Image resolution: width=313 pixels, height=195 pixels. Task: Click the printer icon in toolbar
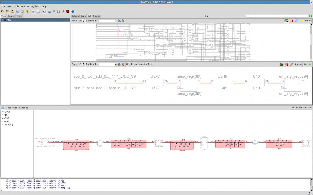pos(49,11)
